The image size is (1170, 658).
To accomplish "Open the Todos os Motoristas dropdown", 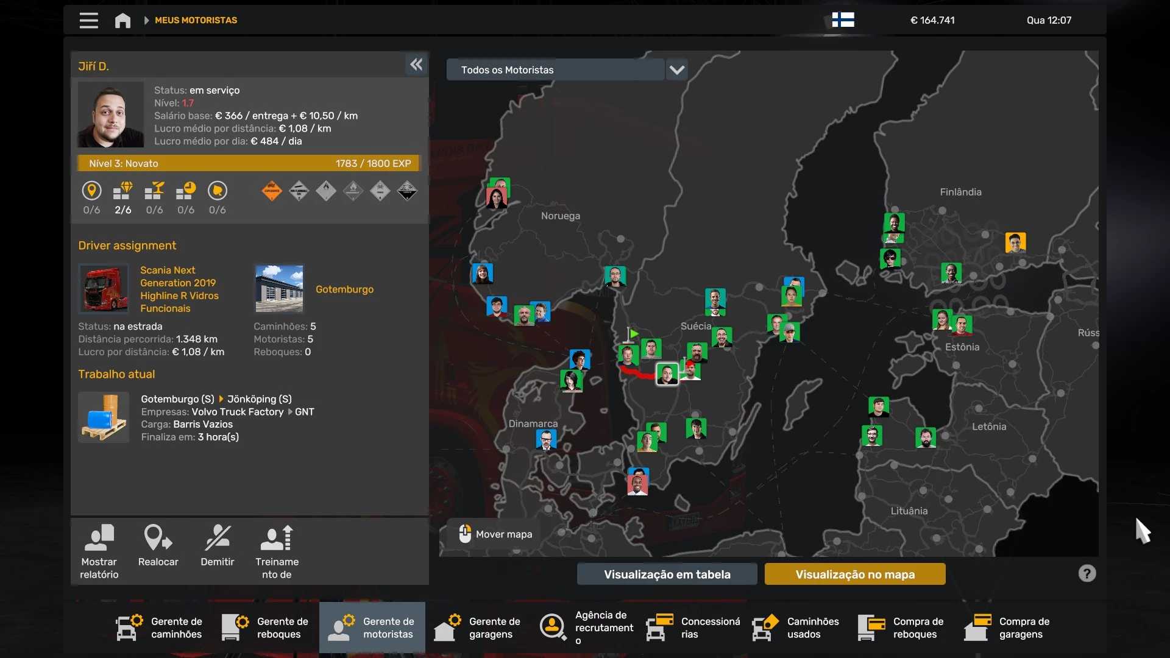I will coord(555,70).
